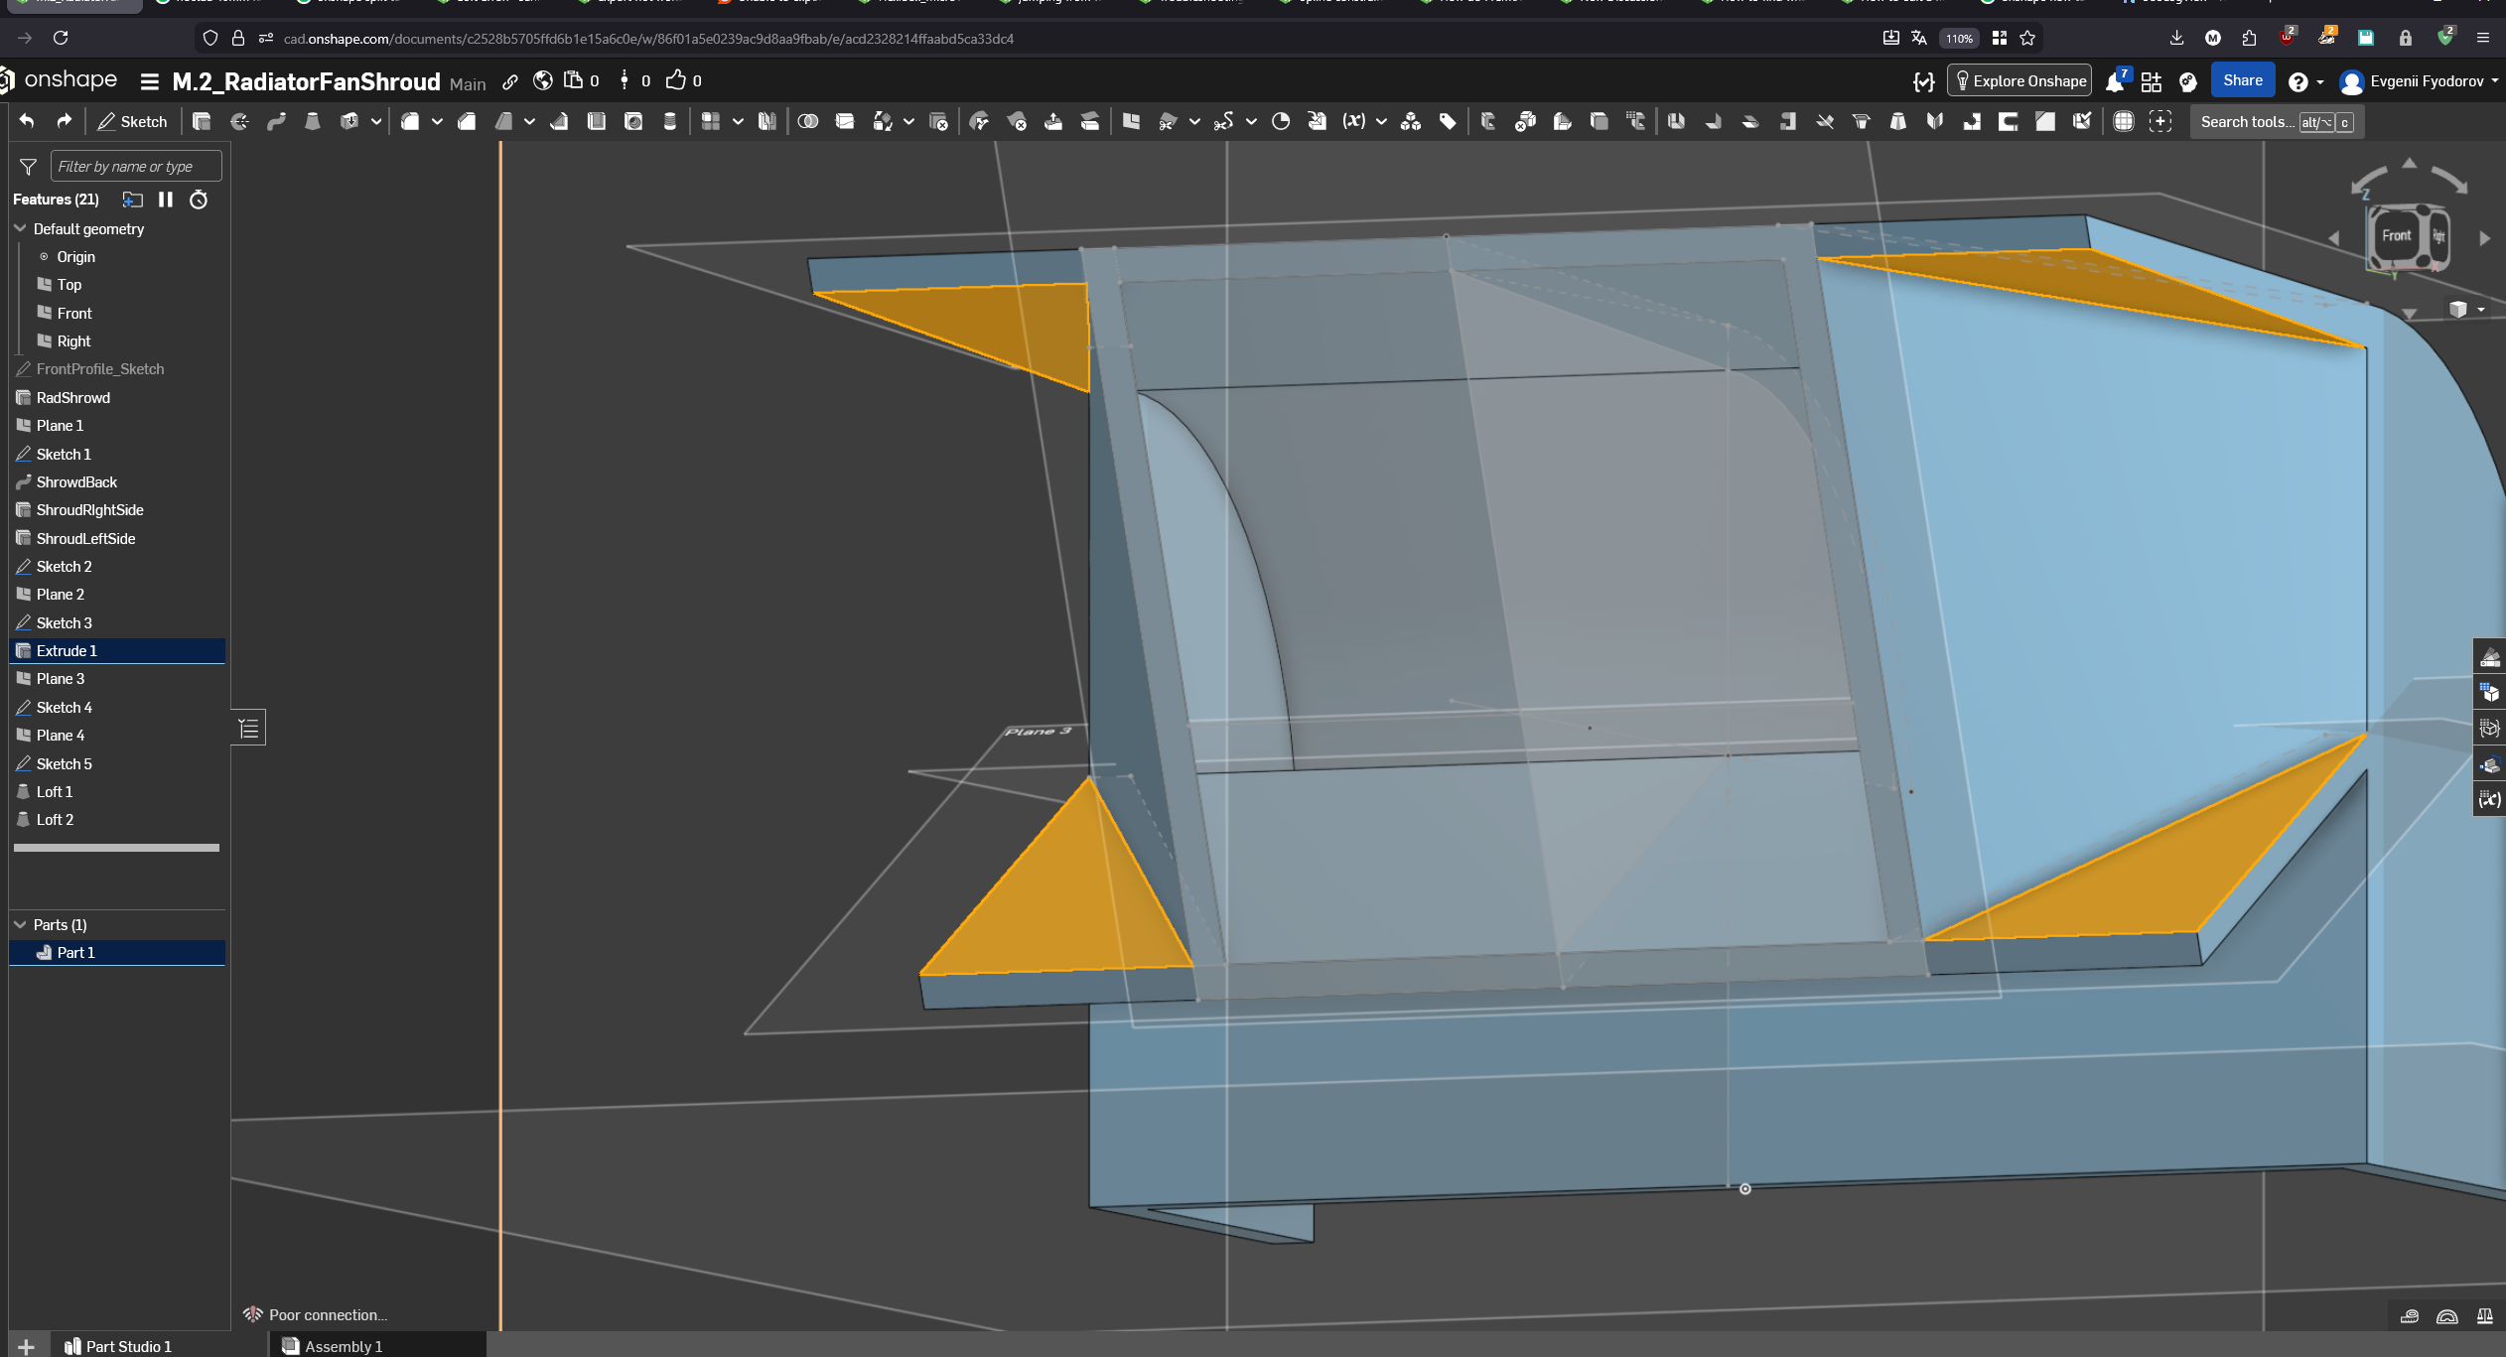Click the blue Share button
This screenshot has width=2506, height=1357.
(2242, 80)
